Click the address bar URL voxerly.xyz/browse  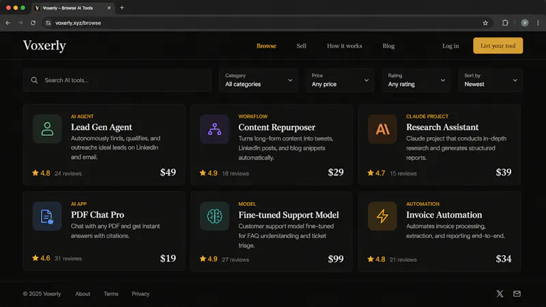pos(78,23)
